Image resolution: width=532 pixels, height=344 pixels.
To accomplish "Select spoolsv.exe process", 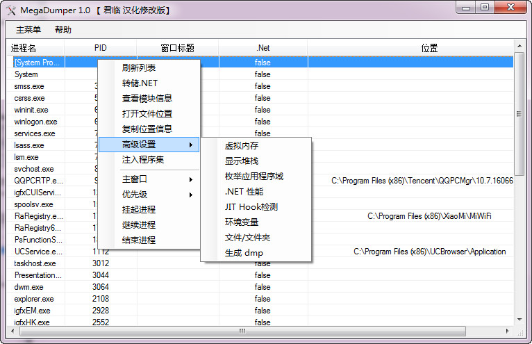I will [33, 204].
